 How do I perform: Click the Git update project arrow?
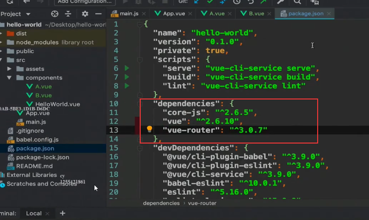coord(196,2)
